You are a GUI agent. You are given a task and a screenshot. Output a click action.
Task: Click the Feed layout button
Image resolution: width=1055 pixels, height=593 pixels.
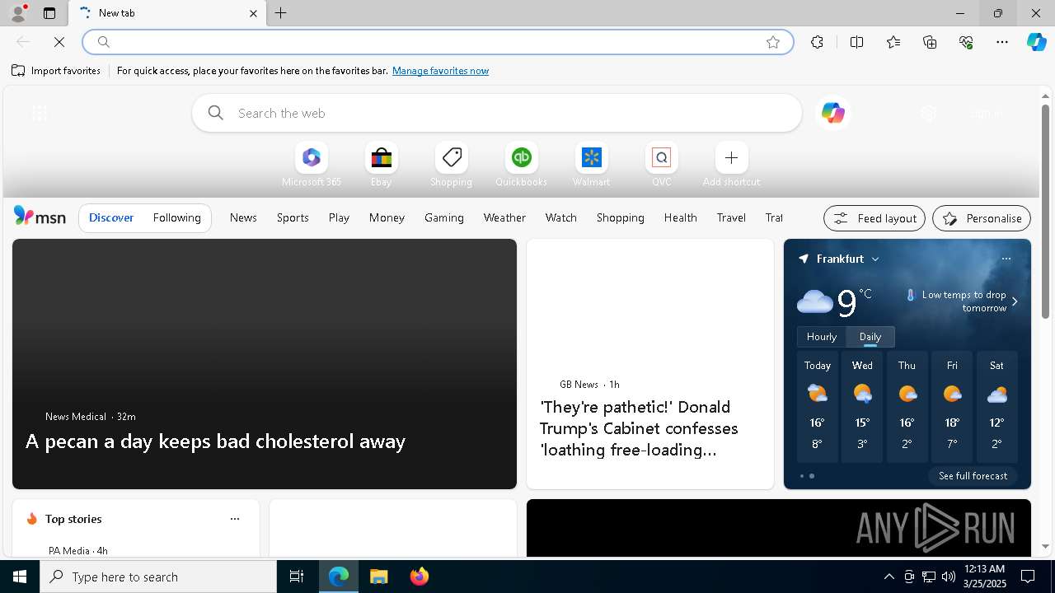tap(874, 218)
